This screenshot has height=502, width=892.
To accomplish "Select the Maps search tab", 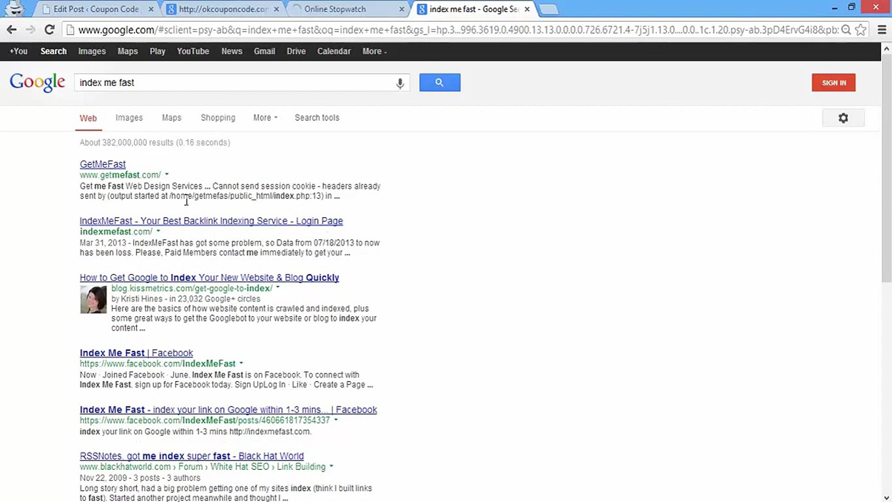I will point(172,118).
